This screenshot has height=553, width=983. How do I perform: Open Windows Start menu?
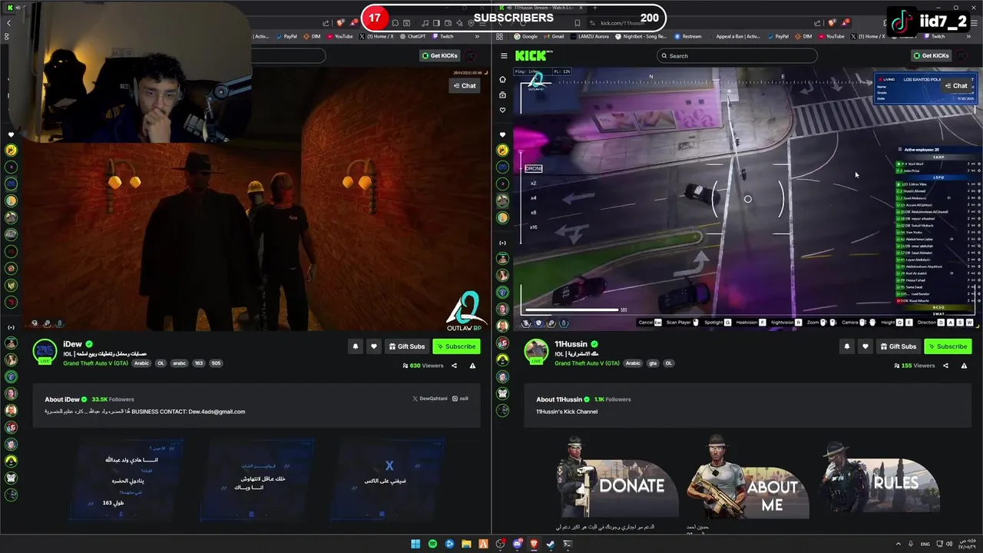415,544
